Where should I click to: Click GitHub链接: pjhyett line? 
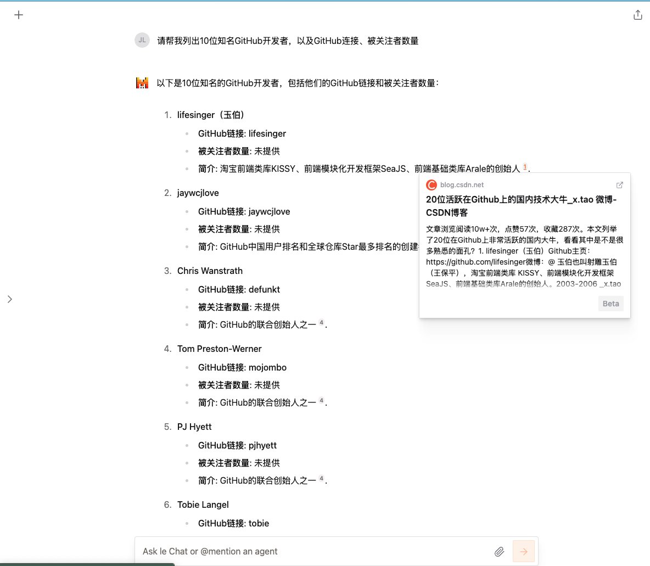tap(237, 445)
